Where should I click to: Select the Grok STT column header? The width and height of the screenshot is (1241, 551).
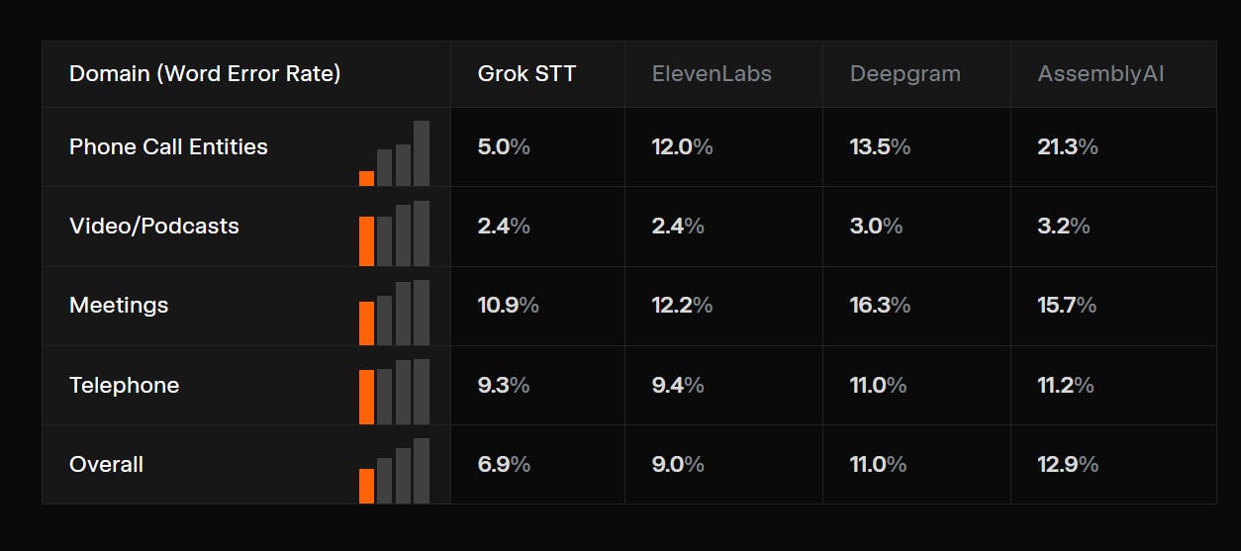coord(527,74)
